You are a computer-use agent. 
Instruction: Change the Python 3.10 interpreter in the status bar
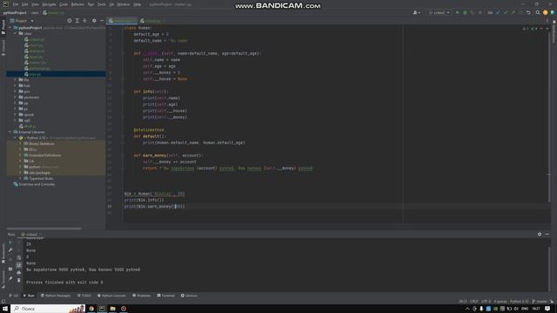coord(520,302)
